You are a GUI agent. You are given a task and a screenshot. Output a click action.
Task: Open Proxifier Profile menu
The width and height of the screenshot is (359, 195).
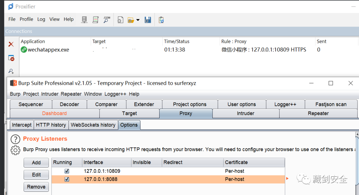point(26,19)
